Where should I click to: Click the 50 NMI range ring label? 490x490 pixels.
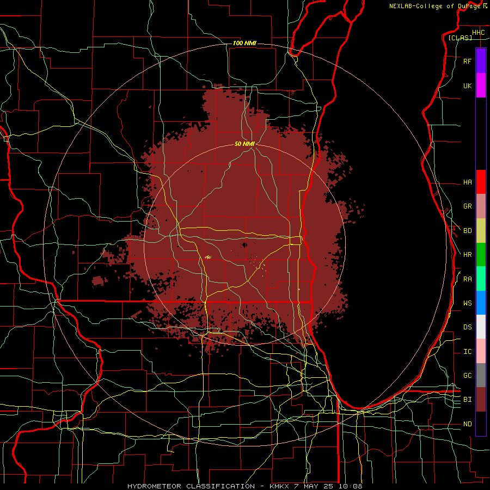(x=244, y=144)
